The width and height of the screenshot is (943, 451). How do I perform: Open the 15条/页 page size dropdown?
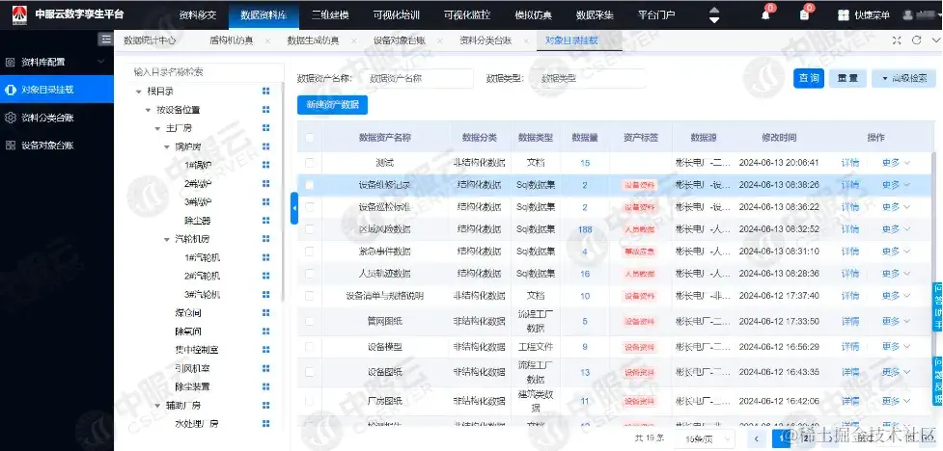pos(705,439)
